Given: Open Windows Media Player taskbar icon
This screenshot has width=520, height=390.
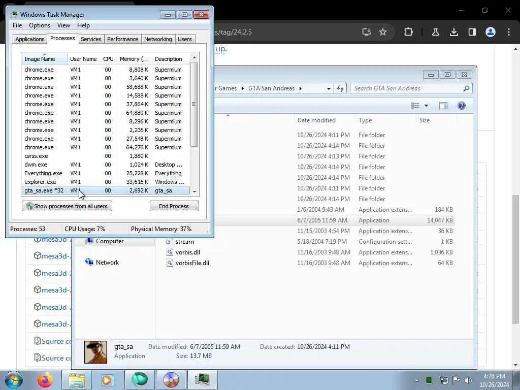Looking at the screenshot, I should 107,380.
